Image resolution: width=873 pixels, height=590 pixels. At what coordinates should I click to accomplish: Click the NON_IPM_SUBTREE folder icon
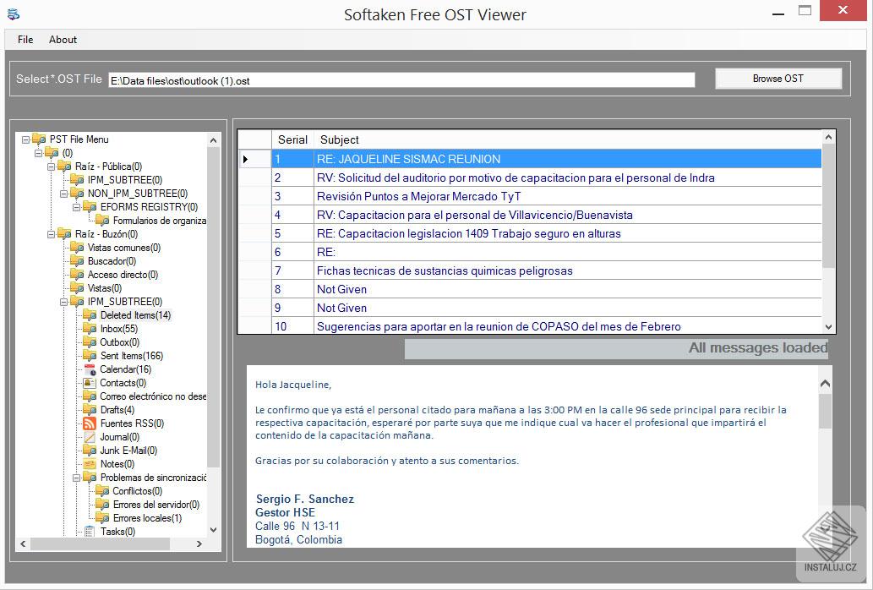point(78,193)
